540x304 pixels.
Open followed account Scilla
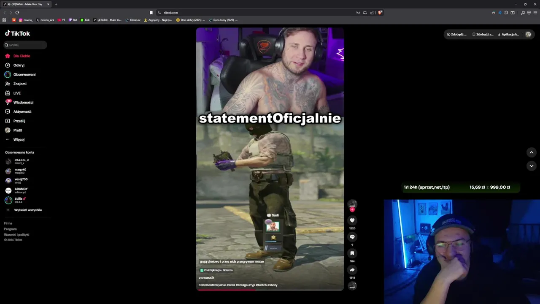(x=16, y=200)
